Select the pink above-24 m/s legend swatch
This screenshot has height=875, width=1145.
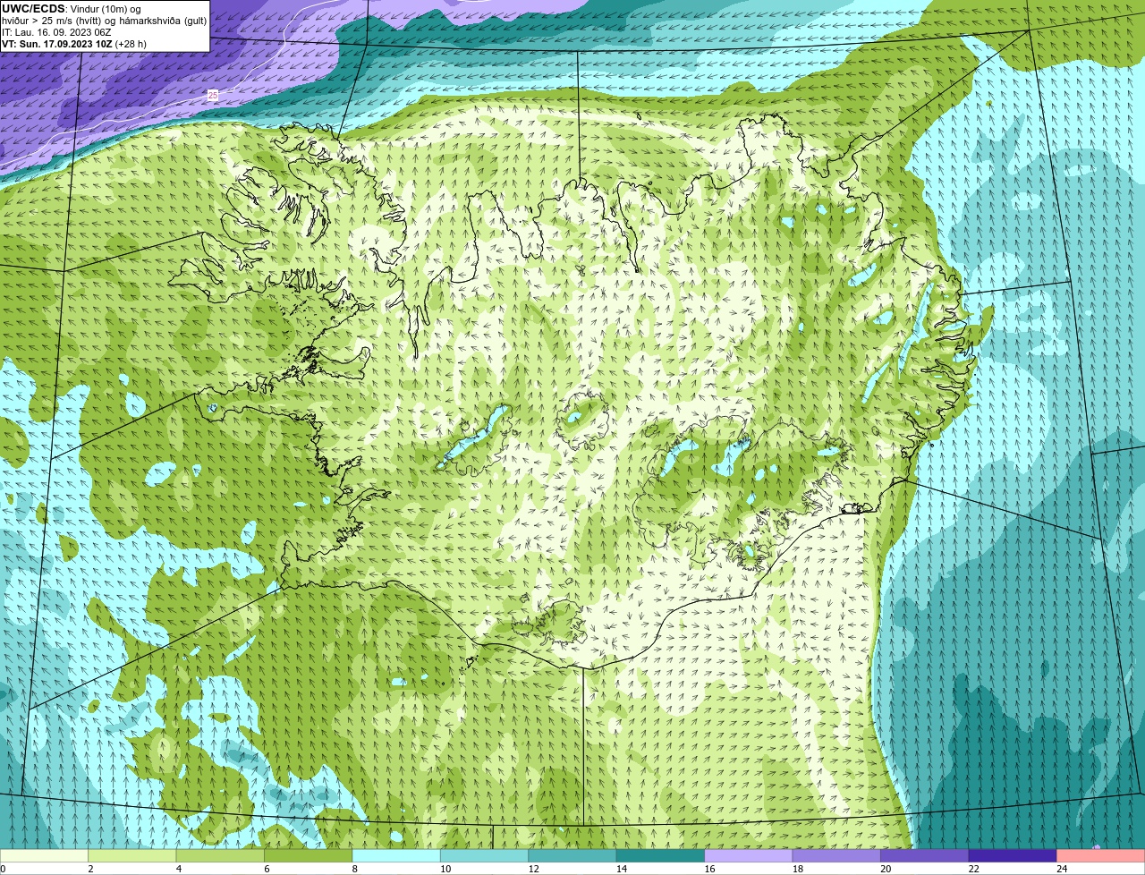(1101, 855)
